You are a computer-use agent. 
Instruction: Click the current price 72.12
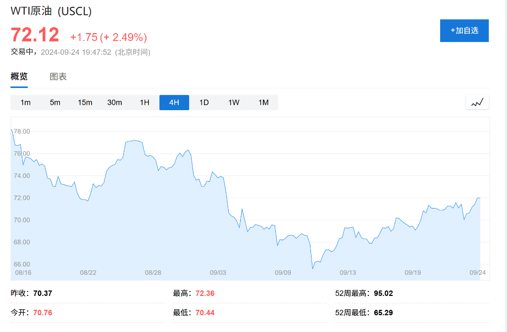point(35,35)
